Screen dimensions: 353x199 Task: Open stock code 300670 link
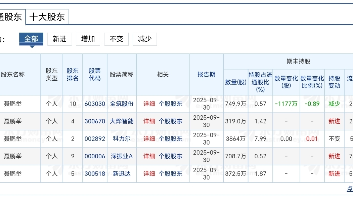(x=95, y=121)
